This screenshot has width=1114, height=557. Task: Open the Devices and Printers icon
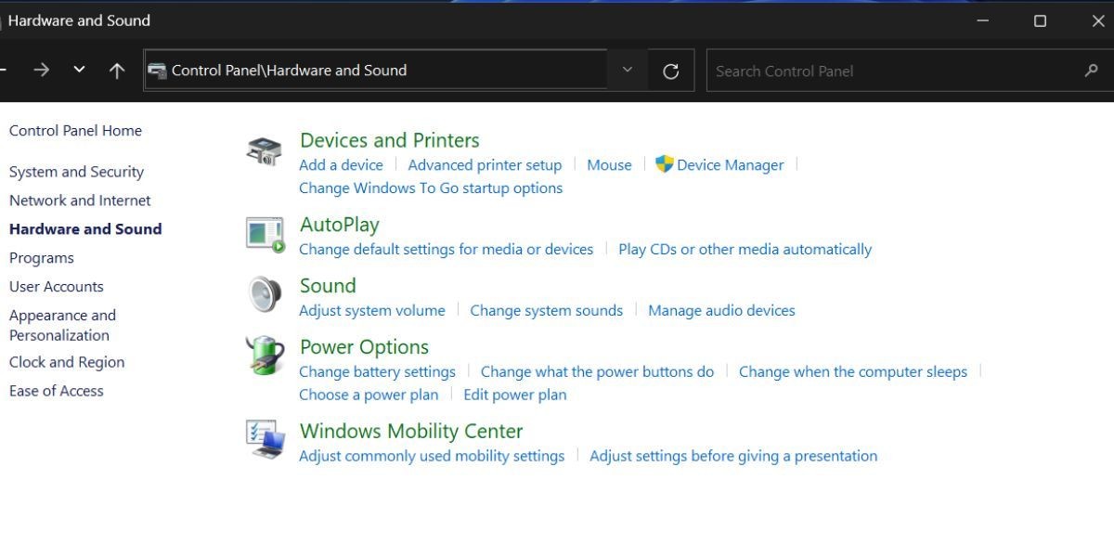[x=265, y=150]
